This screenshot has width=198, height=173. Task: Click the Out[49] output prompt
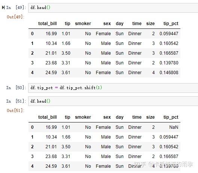[x=15, y=17]
